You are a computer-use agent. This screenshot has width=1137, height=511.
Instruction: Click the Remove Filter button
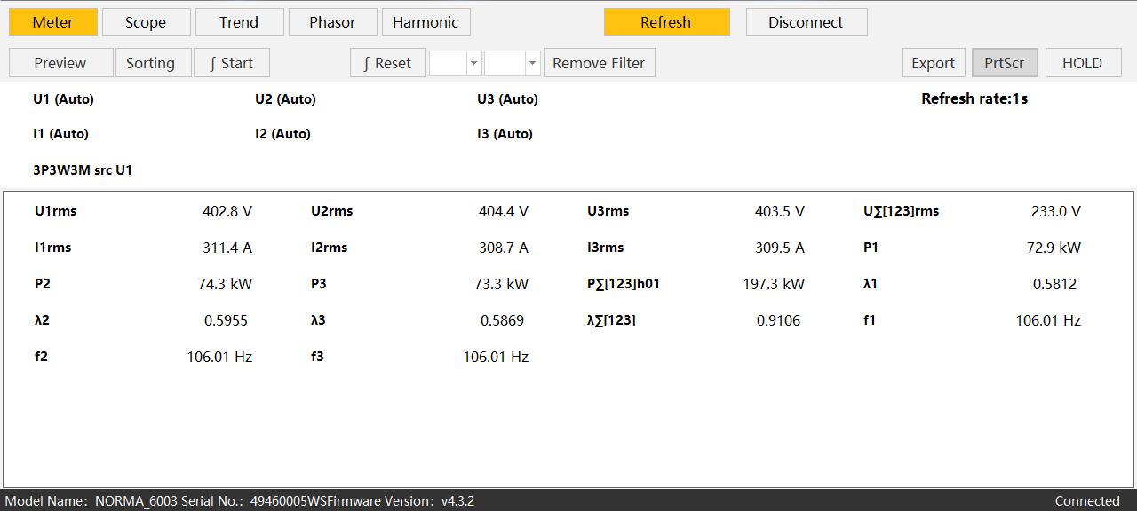coord(599,63)
